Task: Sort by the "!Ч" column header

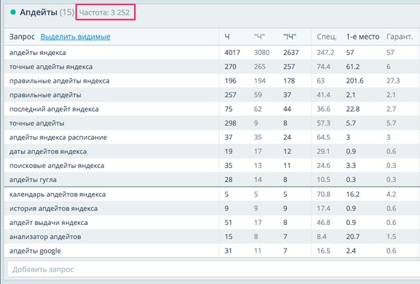Action: [x=290, y=37]
